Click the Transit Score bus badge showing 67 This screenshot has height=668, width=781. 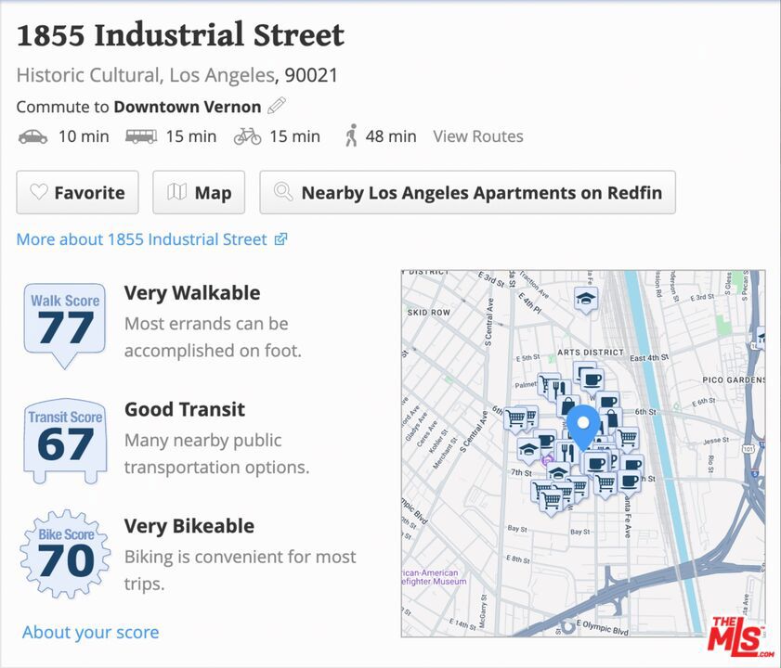(63, 436)
